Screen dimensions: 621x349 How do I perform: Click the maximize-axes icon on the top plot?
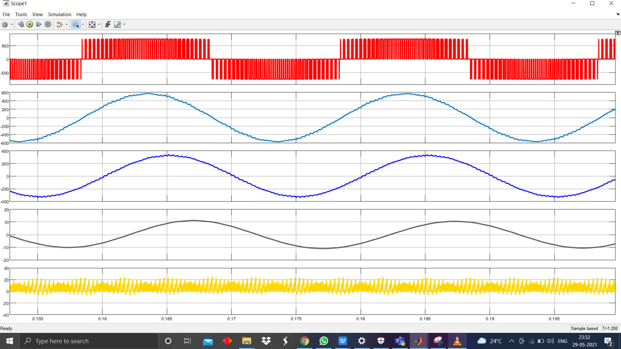tap(618, 33)
